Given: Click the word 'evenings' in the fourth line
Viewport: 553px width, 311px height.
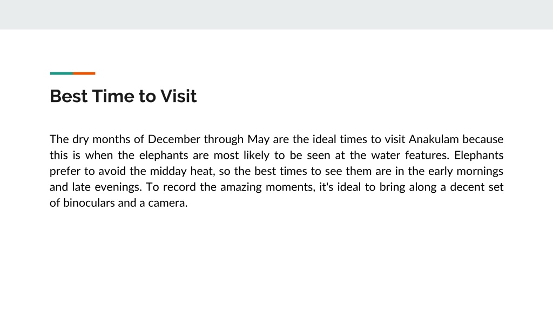Looking at the screenshot, I should pyautogui.click(x=118, y=187).
